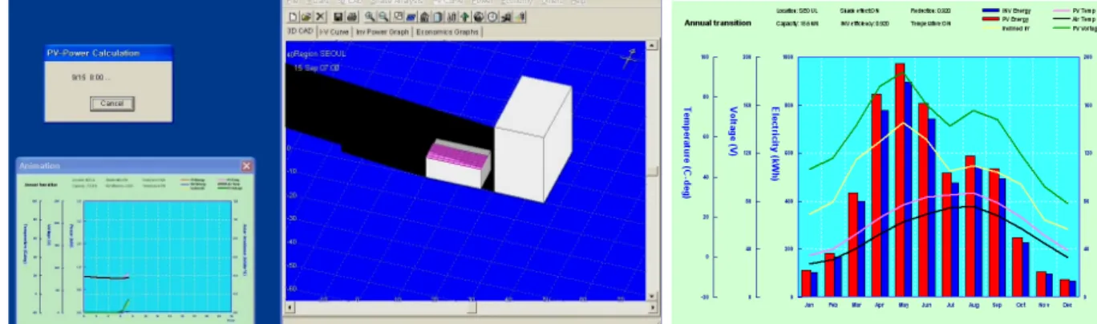Click the zoom window toolbar icon
The height and width of the screenshot is (324, 1097).
[x=399, y=17]
